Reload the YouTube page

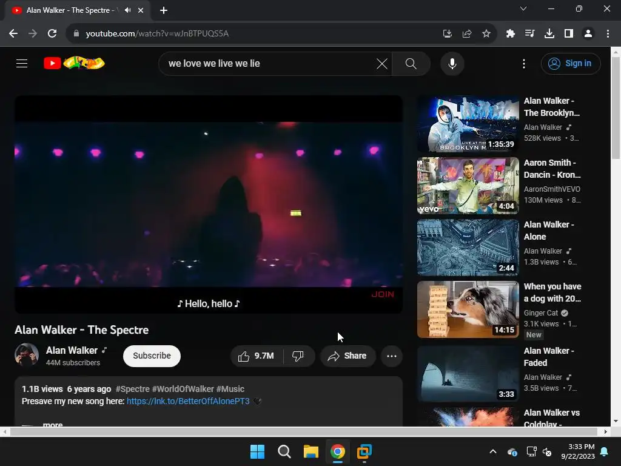pos(52,33)
